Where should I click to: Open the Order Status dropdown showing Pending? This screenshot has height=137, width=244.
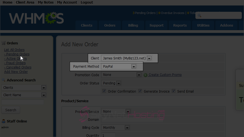pyautogui.click(x=111, y=83)
